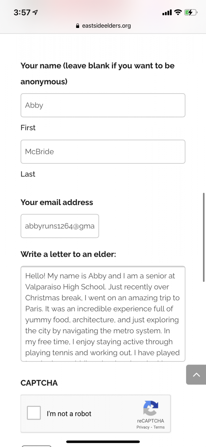The width and height of the screenshot is (206, 447).
Task: Click inside the letter to an elder textarea
Action: (103, 314)
